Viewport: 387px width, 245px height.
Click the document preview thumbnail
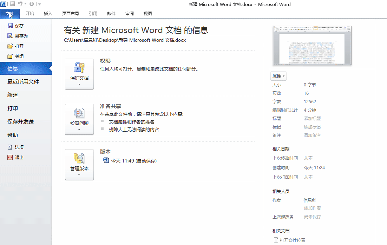coord(312,45)
